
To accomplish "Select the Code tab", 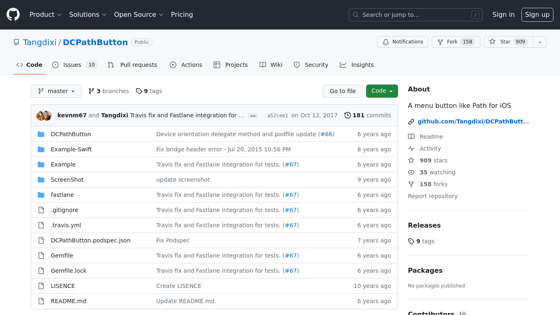I will click(x=30, y=65).
